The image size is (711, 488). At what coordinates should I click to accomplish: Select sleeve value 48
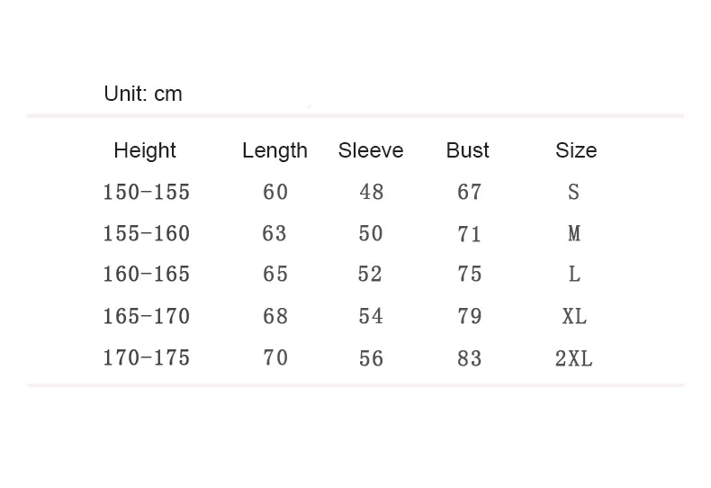(372, 192)
